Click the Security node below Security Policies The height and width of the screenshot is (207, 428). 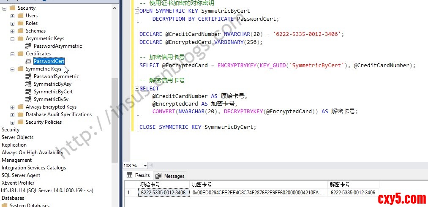click(x=11, y=130)
